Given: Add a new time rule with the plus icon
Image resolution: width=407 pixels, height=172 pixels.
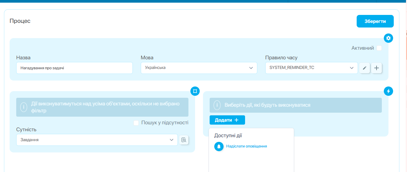Looking at the screenshot, I should coord(377,68).
